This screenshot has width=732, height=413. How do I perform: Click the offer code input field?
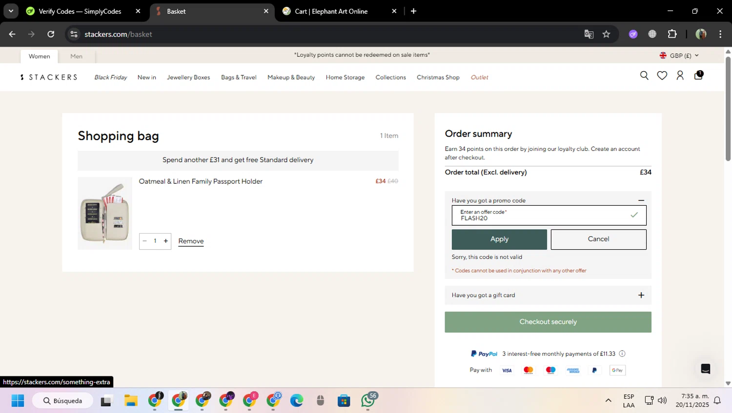point(549,215)
